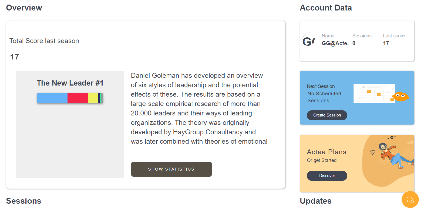Create a new session

click(x=327, y=115)
